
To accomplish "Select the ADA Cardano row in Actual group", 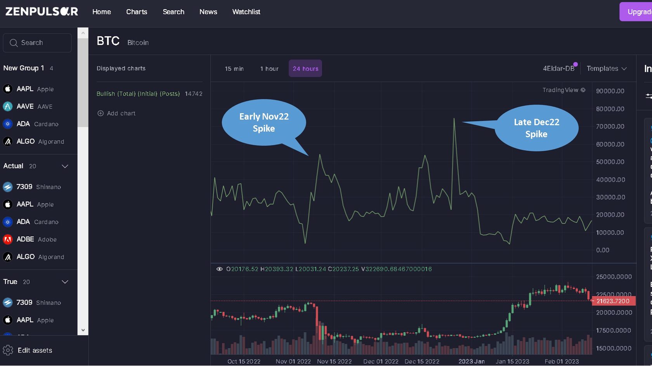I will click(x=39, y=222).
